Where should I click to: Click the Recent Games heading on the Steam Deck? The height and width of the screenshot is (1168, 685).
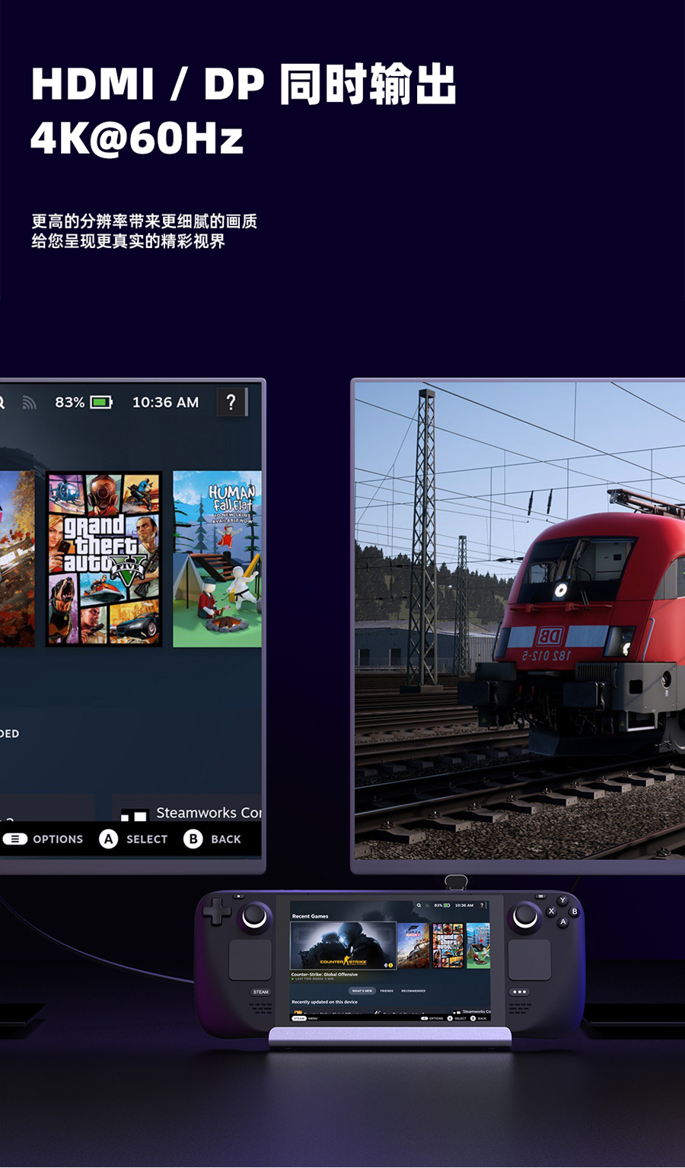click(310, 916)
